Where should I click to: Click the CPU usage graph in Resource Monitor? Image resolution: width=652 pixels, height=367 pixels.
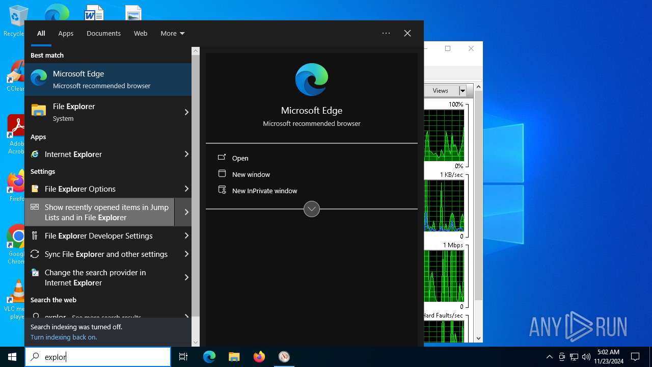click(x=444, y=135)
